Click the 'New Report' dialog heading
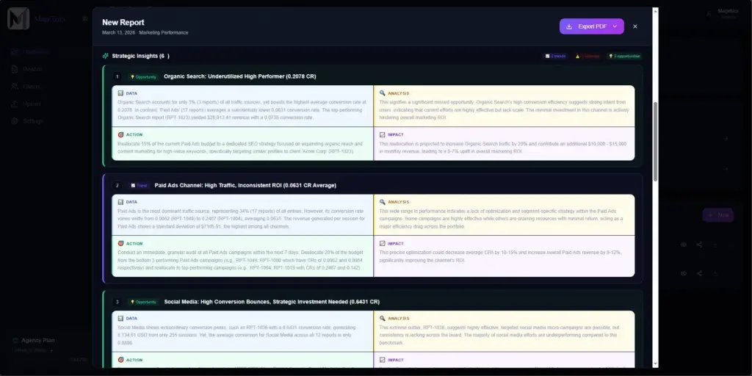Image resolution: width=752 pixels, height=376 pixels. click(123, 23)
